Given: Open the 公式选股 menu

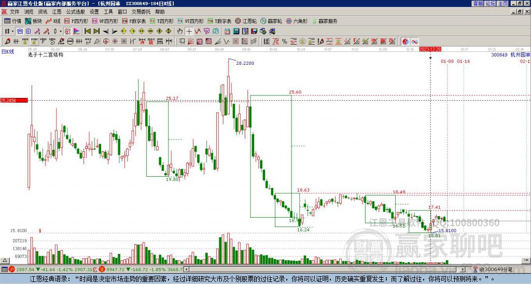Looking at the screenshot, I should (76, 12).
